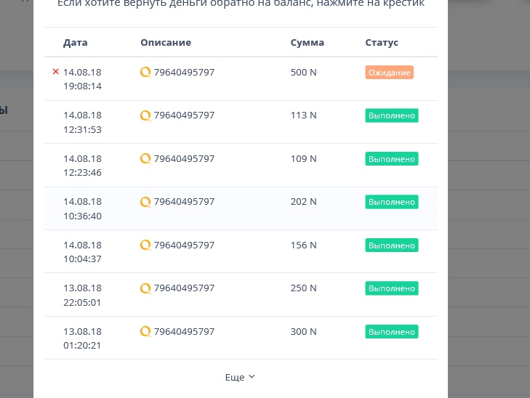Image resolution: width=530 pixels, height=398 pixels.
Task: Click the Дата column header
Action: 75,43
